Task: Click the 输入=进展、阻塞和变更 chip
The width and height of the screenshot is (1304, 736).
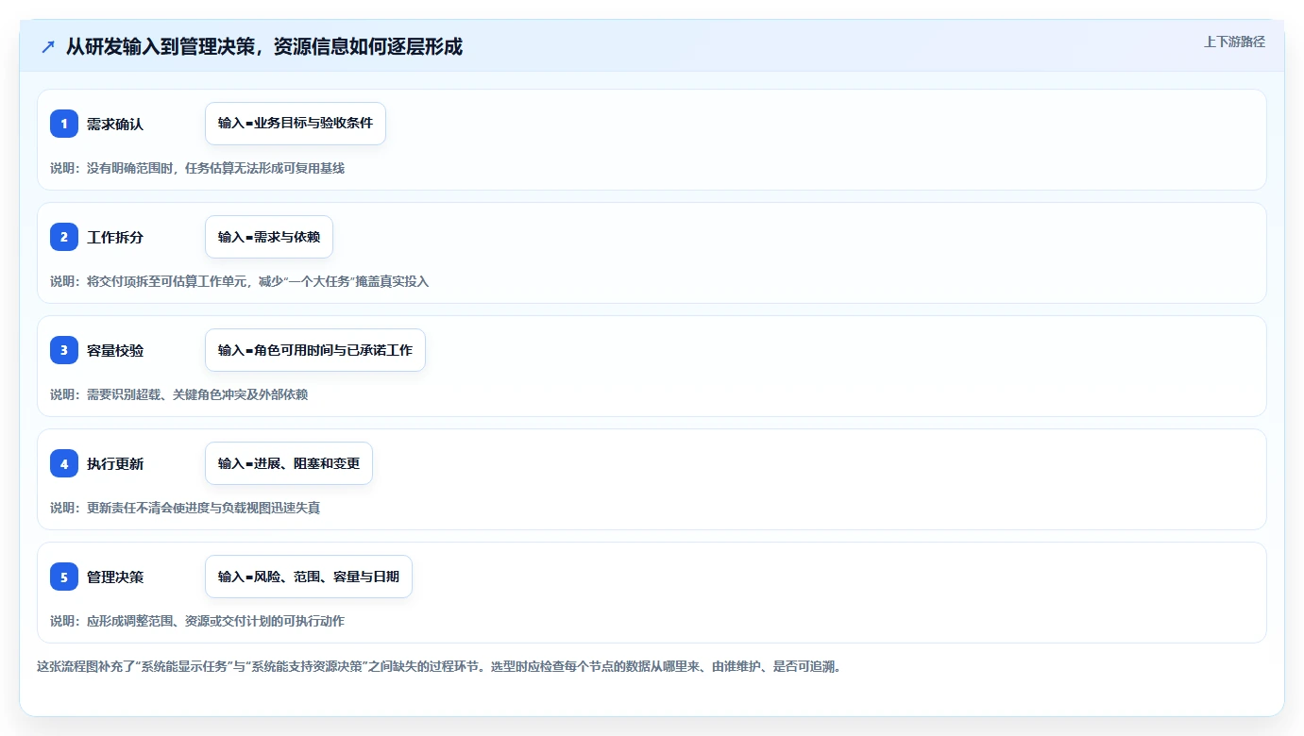Action: pyautogui.click(x=289, y=463)
